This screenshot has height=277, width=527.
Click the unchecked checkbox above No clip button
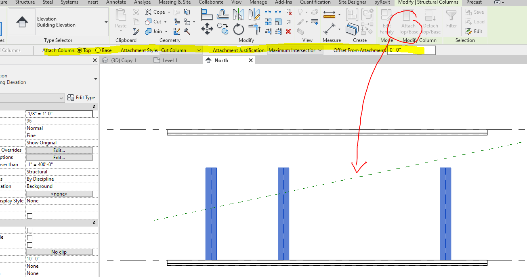pyautogui.click(x=29, y=245)
